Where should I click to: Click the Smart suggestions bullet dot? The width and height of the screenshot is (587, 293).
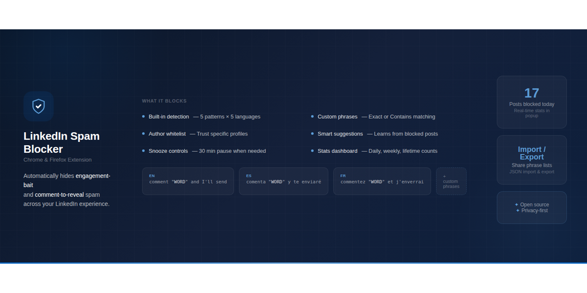pos(312,134)
